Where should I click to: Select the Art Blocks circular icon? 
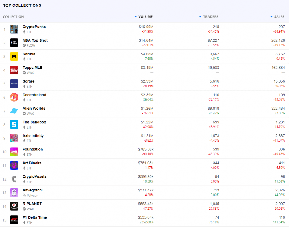pyautogui.click(x=14, y=166)
